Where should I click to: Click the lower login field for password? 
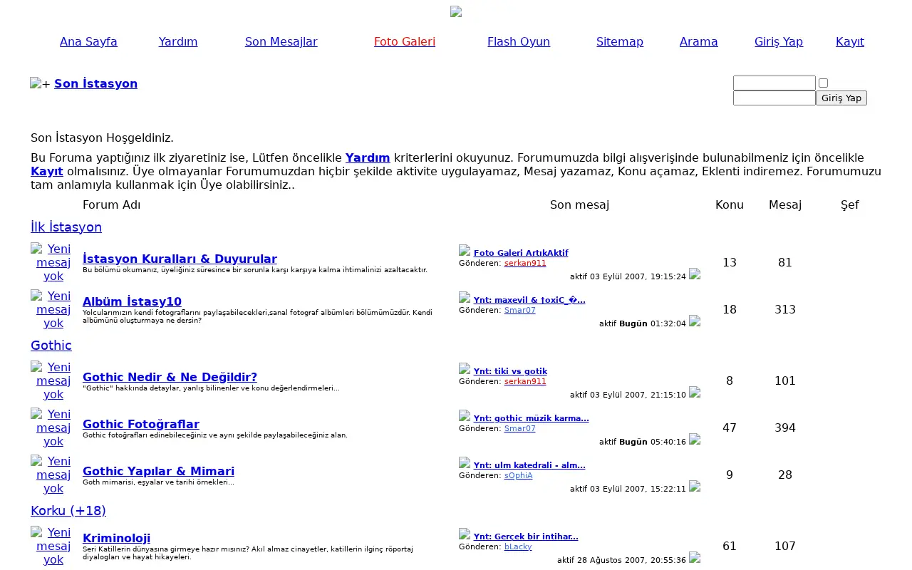774,98
